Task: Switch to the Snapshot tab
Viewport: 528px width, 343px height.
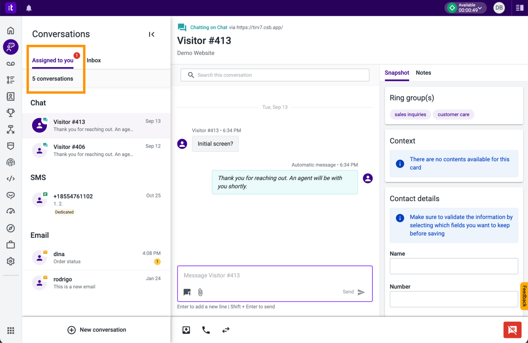Action: pyautogui.click(x=397, y=73)
